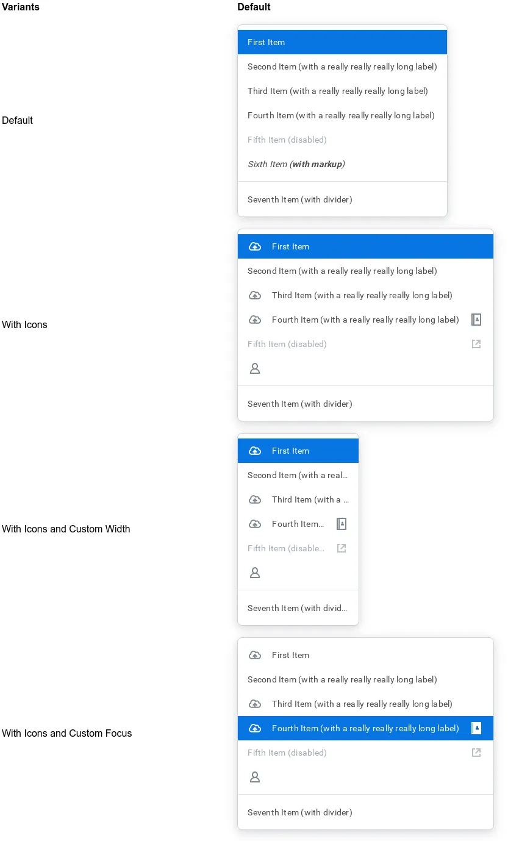The width and height of the screenshot is (508, 841).
Task: Click the cloud icon beside Third Item in the Custom Width menu
Action: coord(255,499)
